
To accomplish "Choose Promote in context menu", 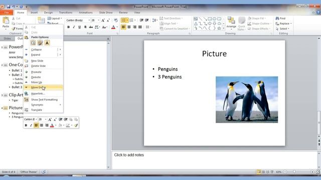I will click(43, 72).
